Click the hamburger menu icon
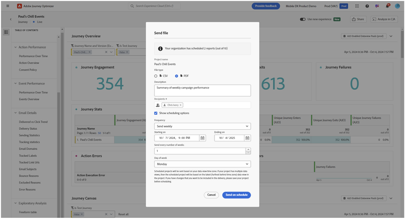 pyautogui.click(x=8, y=6)
